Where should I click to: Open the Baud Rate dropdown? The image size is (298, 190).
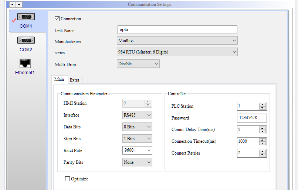(149, 151)
